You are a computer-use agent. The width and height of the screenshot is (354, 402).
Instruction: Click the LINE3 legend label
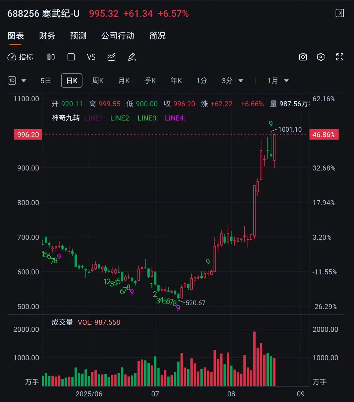(148, 118)
